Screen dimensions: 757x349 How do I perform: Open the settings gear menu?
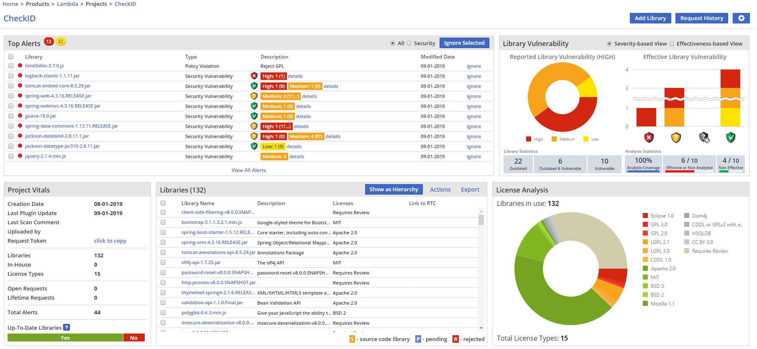(741, 18)
